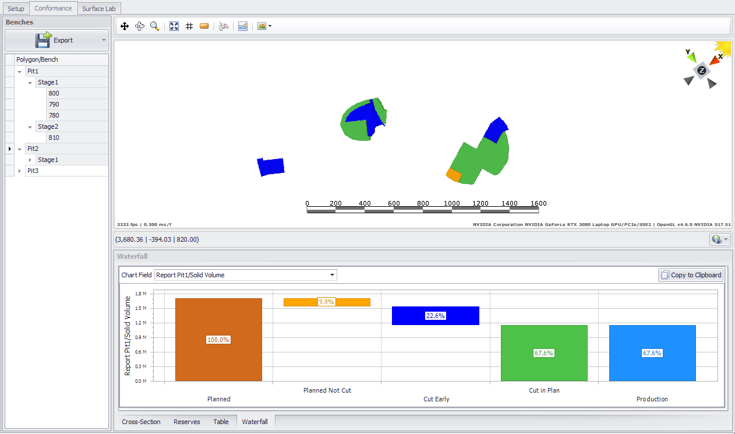Click the coordinates readout text

pyautogui.click(x=157, y=239)
